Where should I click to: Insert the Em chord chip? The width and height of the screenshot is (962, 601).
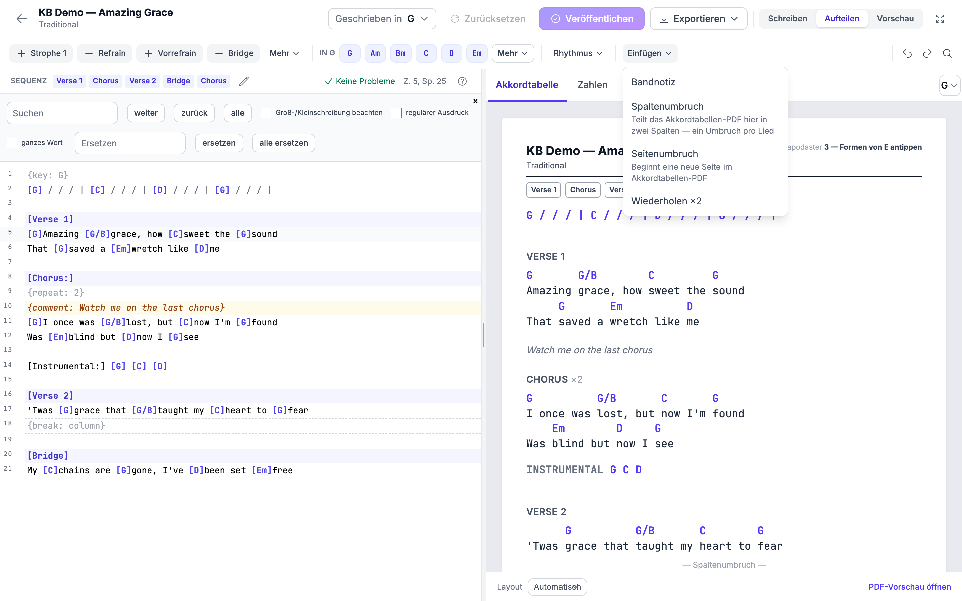click(477, 53)
